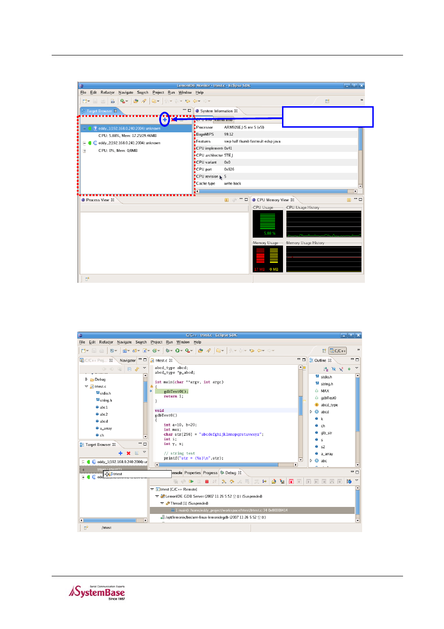
Task: Click CPU usage green gauge
Action: (x=268, y=222)
